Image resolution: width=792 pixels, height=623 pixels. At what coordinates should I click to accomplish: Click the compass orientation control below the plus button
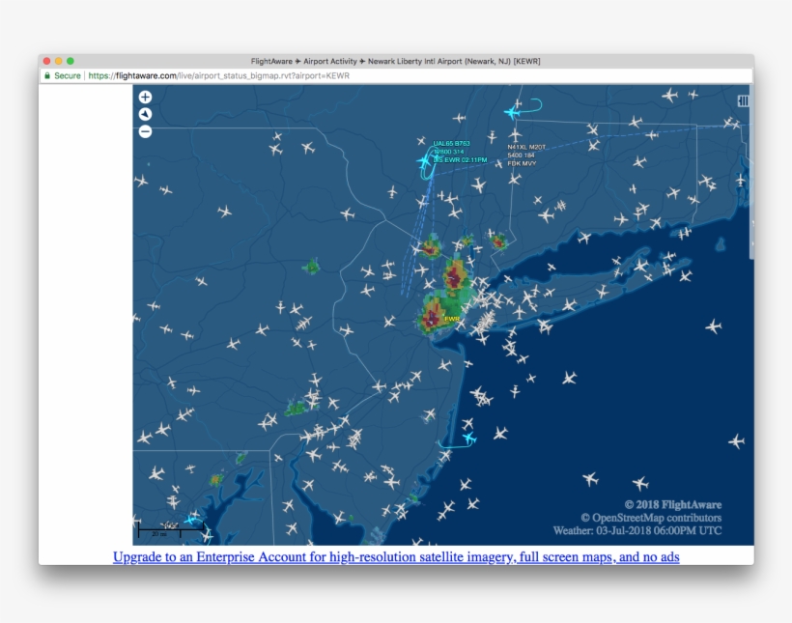tap(145, 114)
